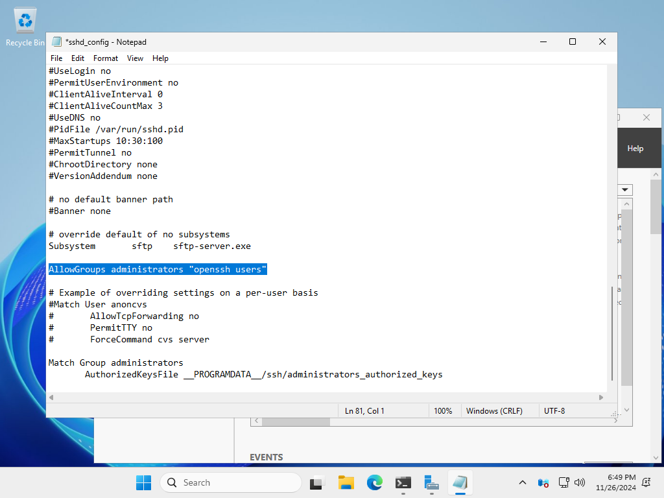The height and width of the screenshot is (498, 664).
Task: Show hidden system tray icons
Action: (523, 482)
